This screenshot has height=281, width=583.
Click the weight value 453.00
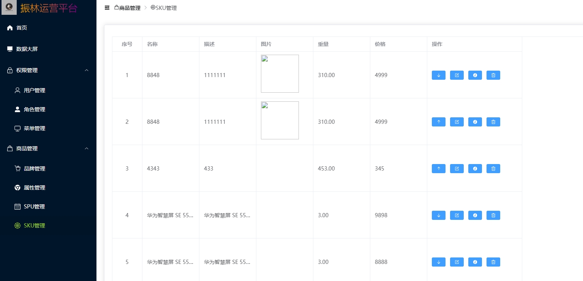coord(326,169)
